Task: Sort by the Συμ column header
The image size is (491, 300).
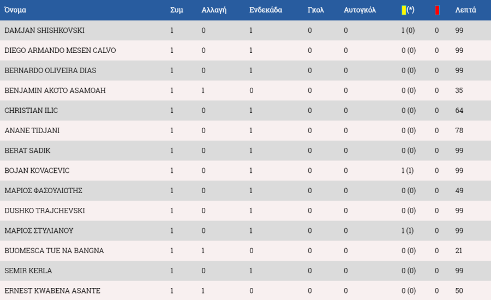Action: 177,10
